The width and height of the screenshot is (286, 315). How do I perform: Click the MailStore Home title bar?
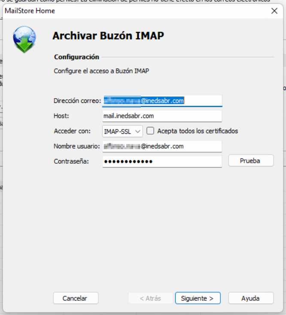pos(129,11)
